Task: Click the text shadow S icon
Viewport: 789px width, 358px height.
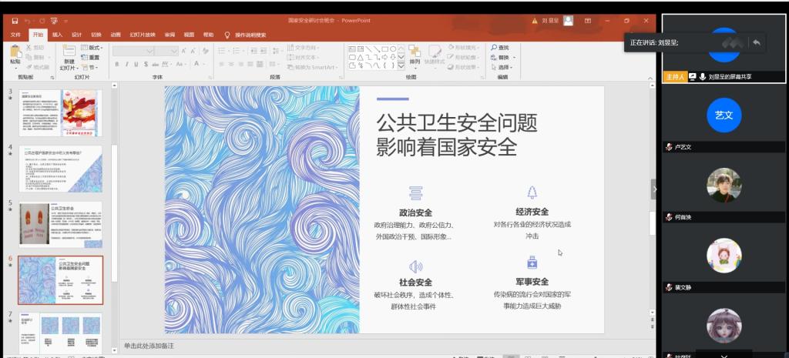Action: (x=146, y=64)
